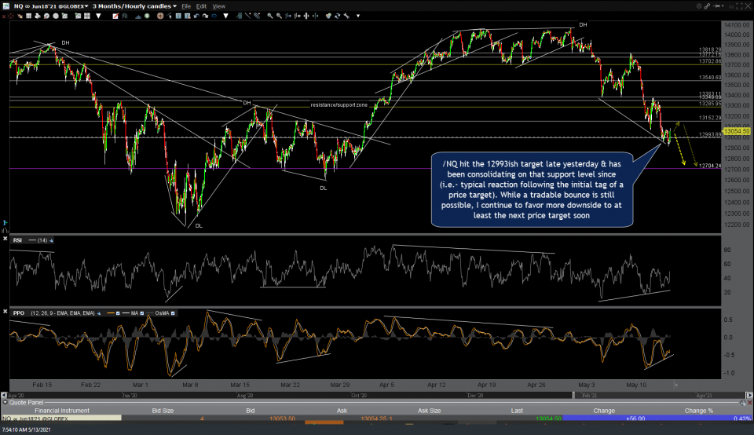Toggle the orange PPO line checkbox
The height and width of the screenshot is (435, 754).
tap(118, 313)
